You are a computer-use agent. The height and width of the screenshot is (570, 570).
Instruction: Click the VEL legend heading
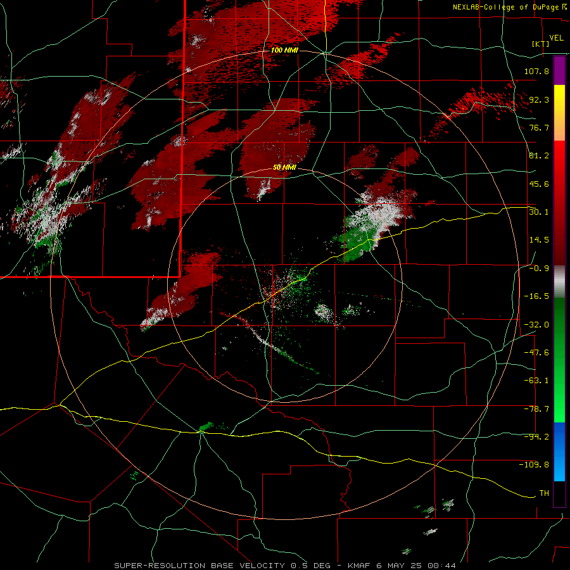(556, 38)
